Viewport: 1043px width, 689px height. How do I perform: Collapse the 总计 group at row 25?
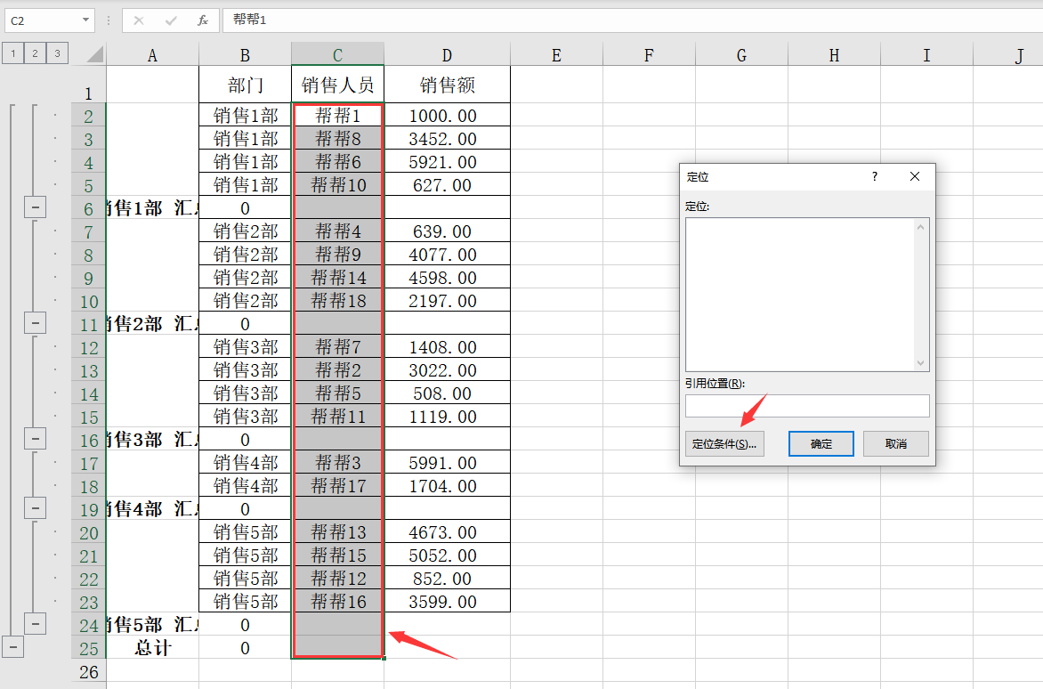coord(12,647)
